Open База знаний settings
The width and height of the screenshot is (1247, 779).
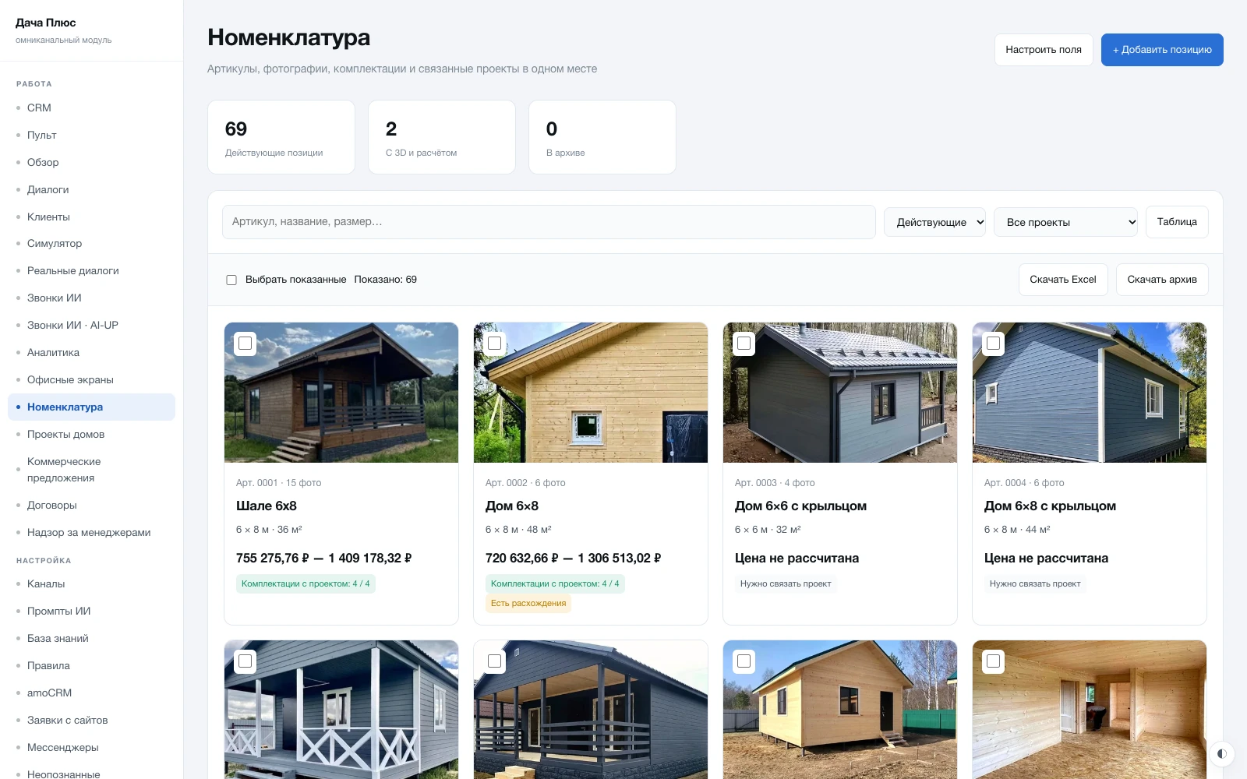[91, 639]
